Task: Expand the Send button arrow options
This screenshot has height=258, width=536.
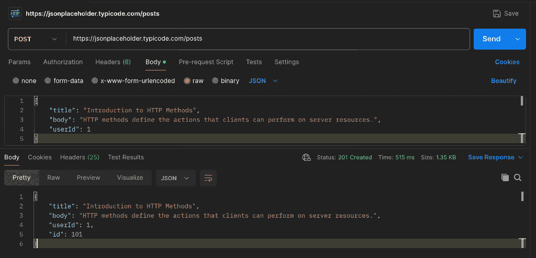Action: coord(518,39)
